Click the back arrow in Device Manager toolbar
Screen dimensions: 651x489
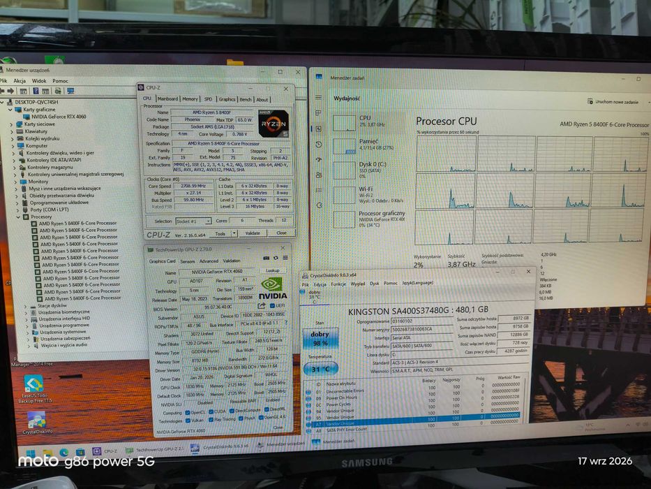coord(3,91)
